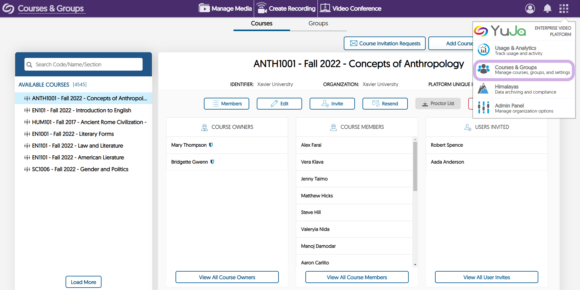Open Courses & Groups menu item
Screen dimensions: 580x290
coord(524,70)
